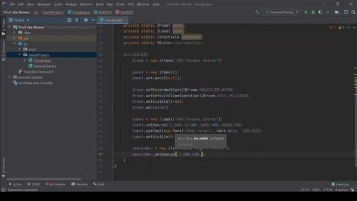Open the Window menu

pos(143,4)
